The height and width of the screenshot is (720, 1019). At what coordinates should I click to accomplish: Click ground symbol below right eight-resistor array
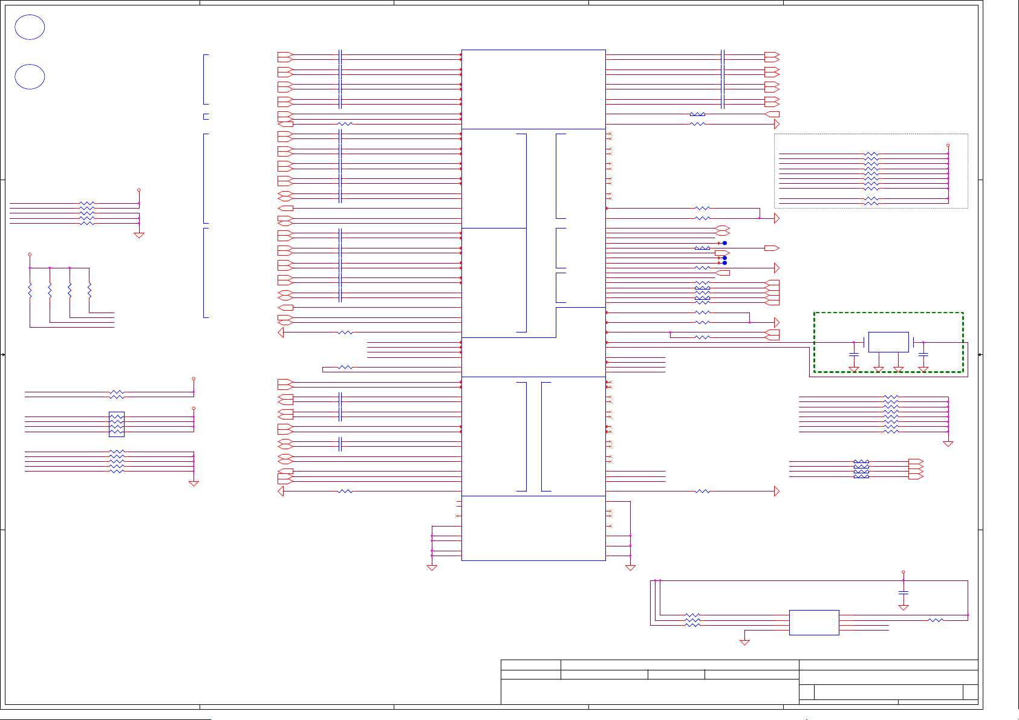(x=948, y=444)
